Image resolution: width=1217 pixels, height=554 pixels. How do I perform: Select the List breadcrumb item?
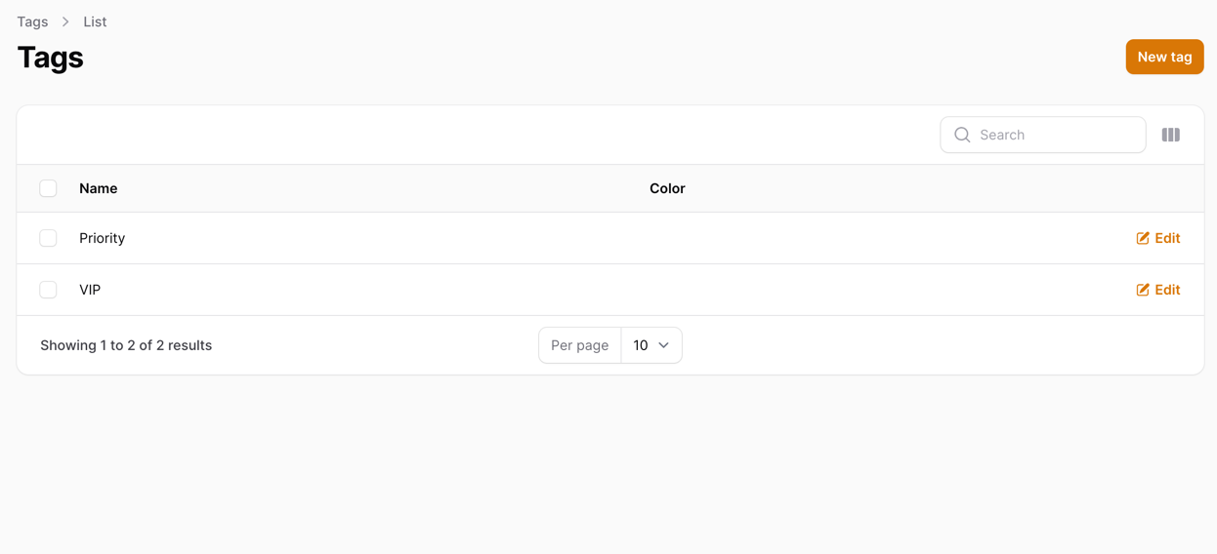click(x=95, y=21)
